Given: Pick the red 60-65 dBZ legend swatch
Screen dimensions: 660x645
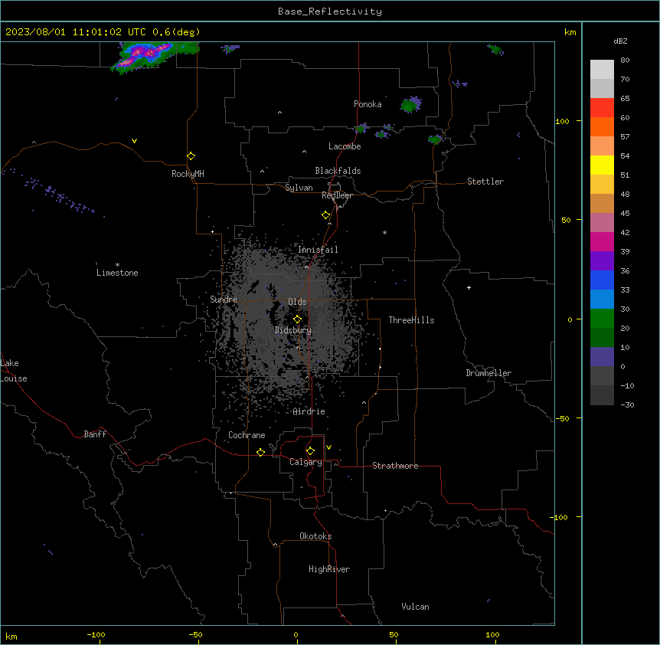Looking at the screenshot, I should point(602,108).
